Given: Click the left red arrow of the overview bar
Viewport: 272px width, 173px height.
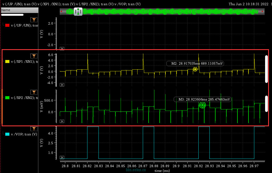Looking at the screenshot, I should pos(61,11).
